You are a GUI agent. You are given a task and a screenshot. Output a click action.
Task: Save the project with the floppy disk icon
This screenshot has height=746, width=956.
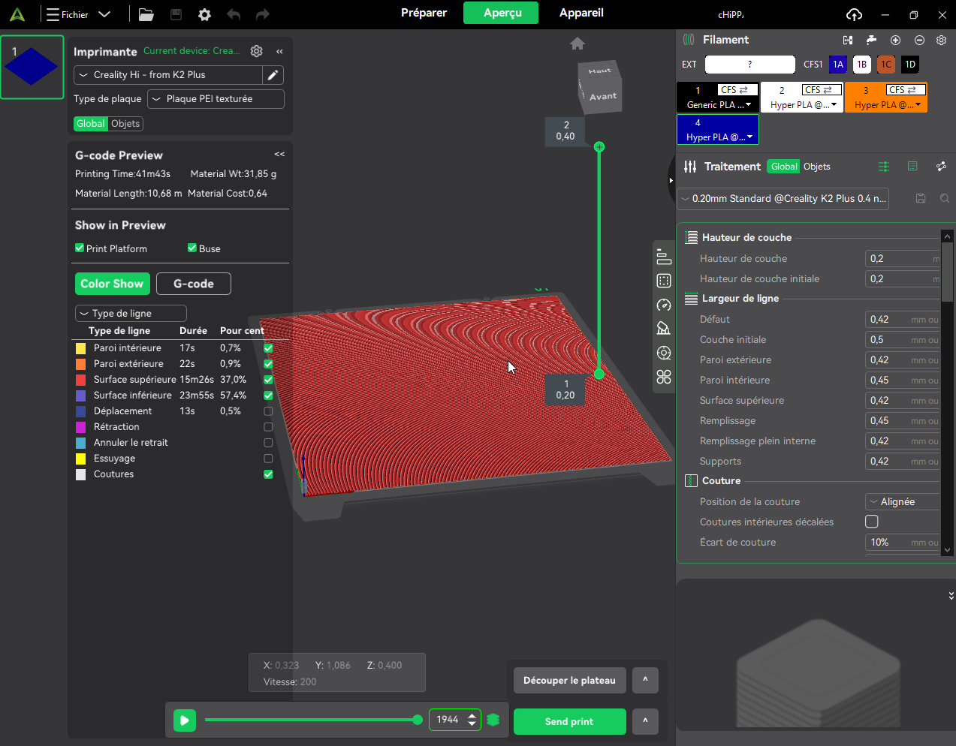tap(176, 14)
